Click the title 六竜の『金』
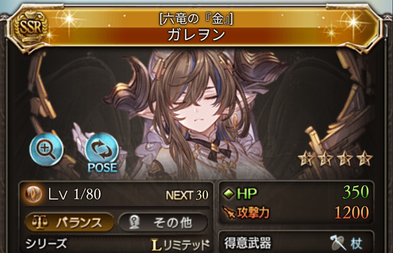The width and height of the screenshot is (393, 253). 196,18
